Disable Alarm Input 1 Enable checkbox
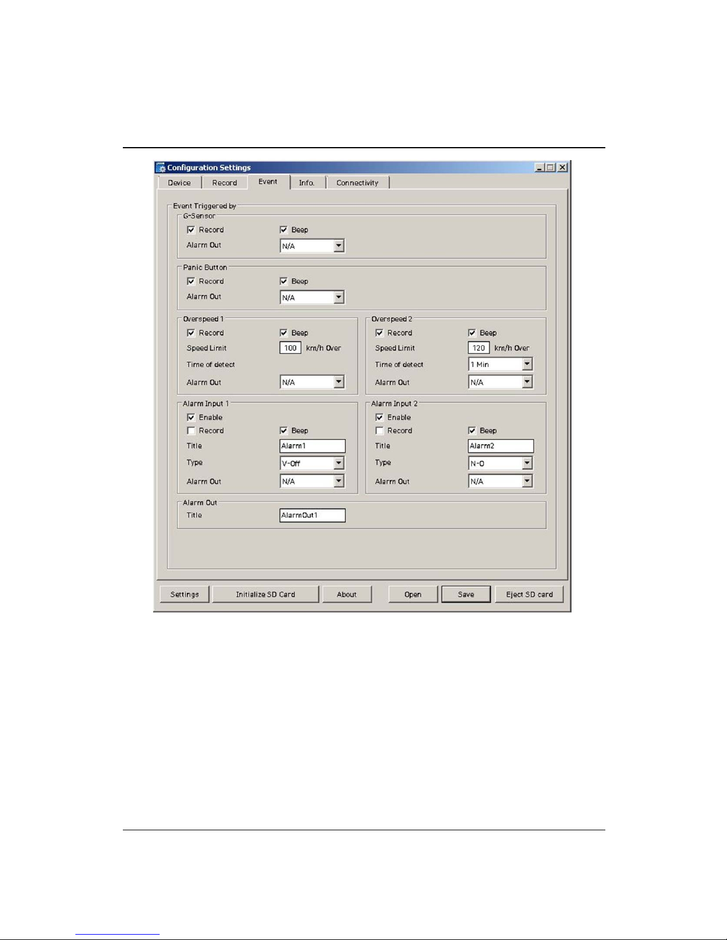This screenshot has width=727, height=940. pos(191,418)
